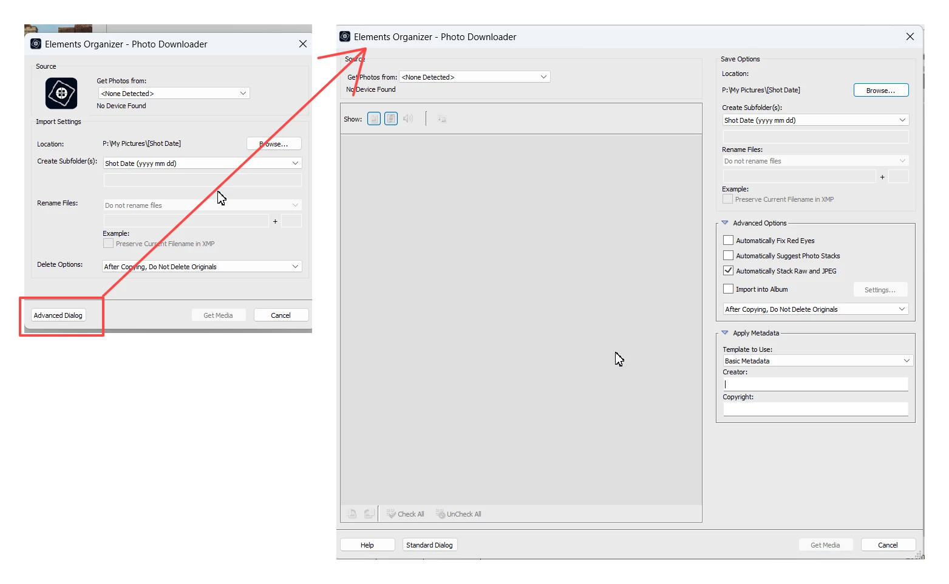Screen dimensions: 949x584
Task: Click the Creator text field
Action: (x=815, y=384)
